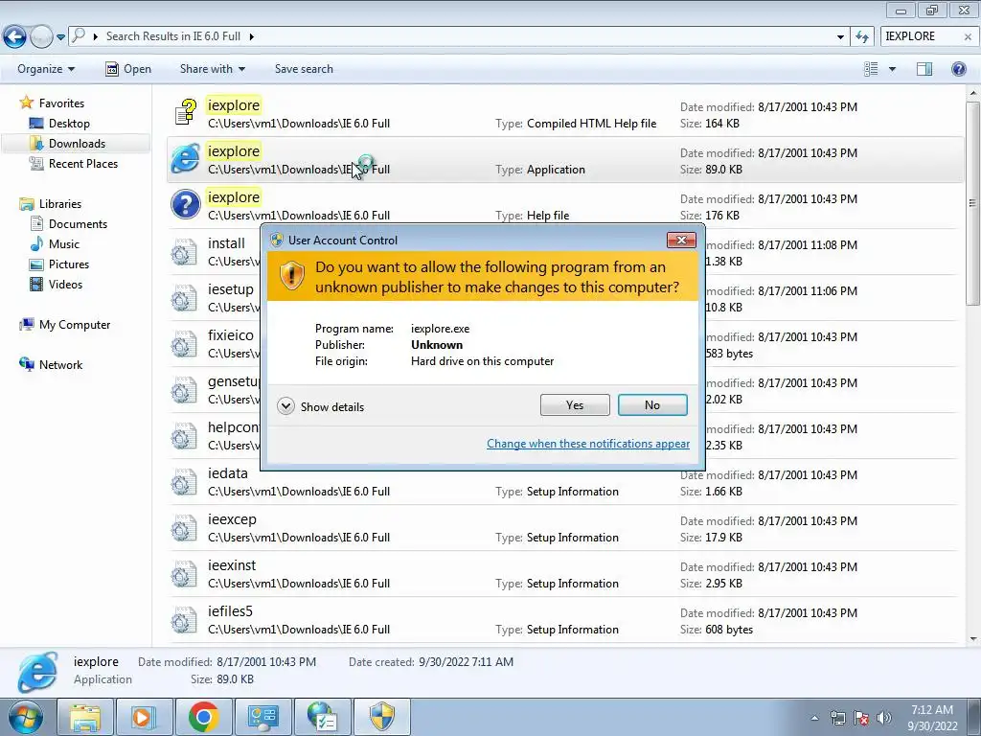Click the scroll down arrow of the results list
This screenshot has height=736, width=981.
[x=972, y=638]
